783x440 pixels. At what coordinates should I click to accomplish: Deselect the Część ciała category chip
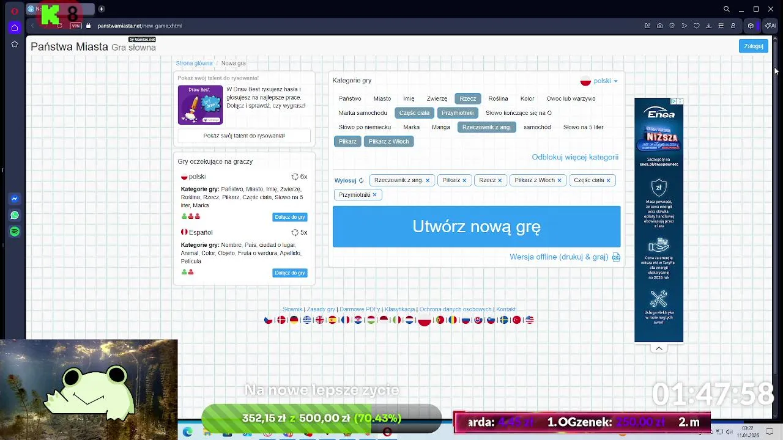415,113
